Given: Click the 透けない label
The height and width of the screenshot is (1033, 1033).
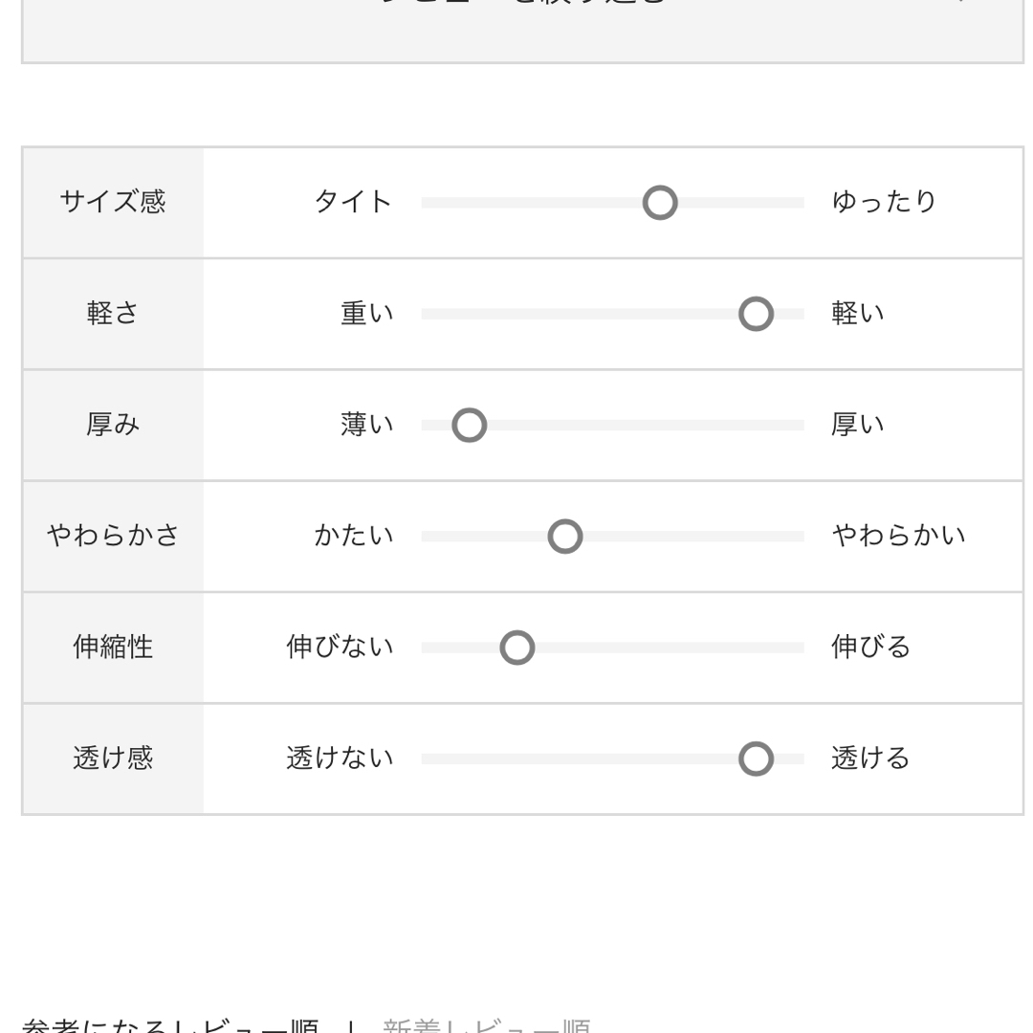Looking at the screenshot, I should click(340, 758).
